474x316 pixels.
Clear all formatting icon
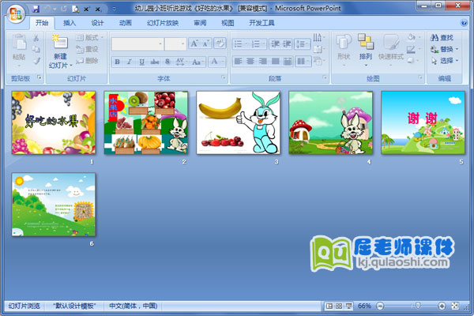tap(220, 44)
